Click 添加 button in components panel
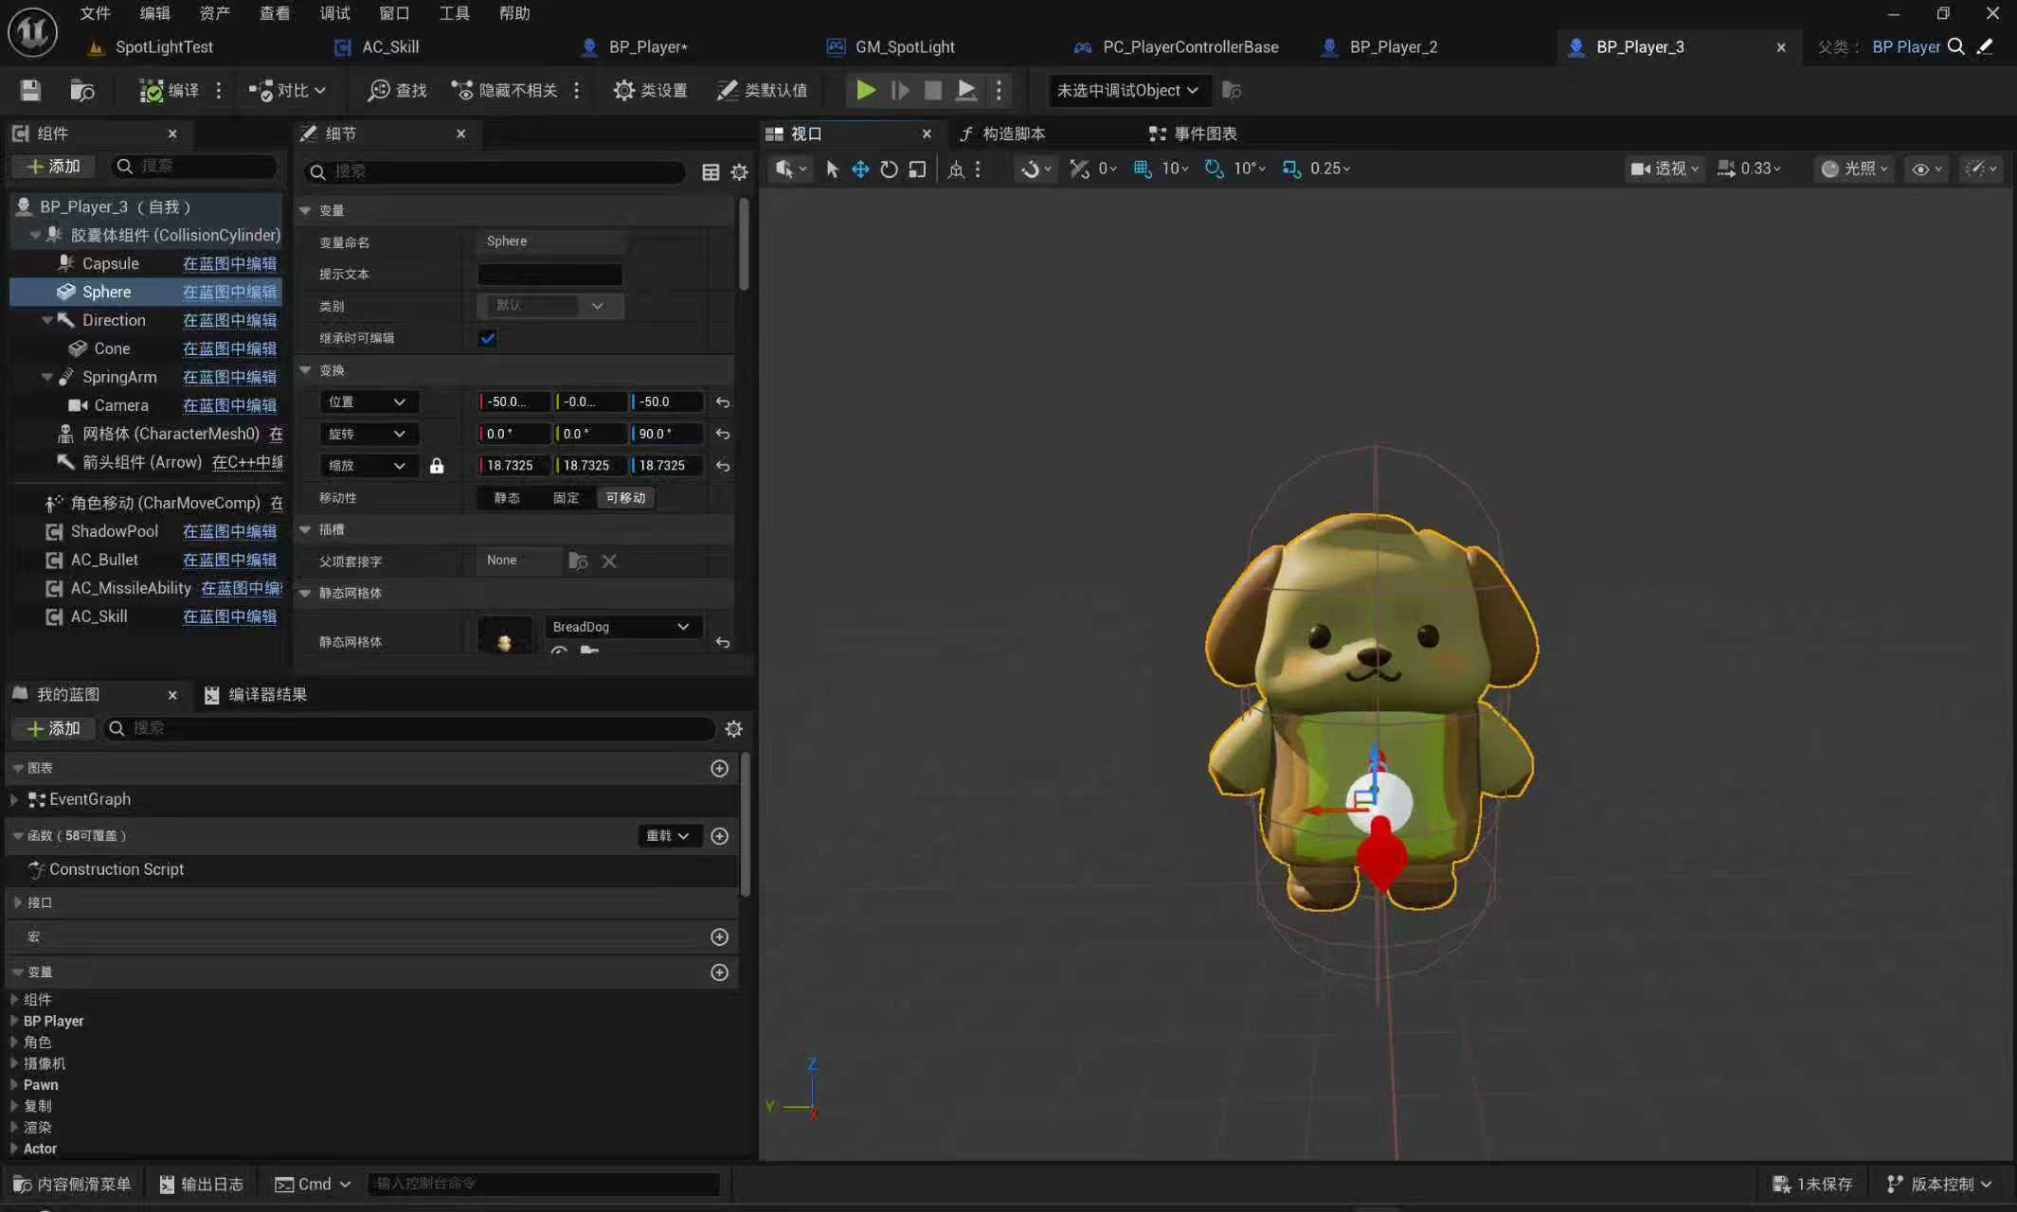Viewport: 2017px width, 1212px height. (x=53, y=167)
